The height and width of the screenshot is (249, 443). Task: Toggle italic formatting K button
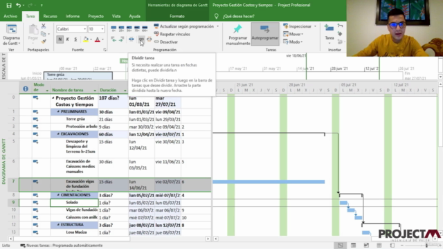pyautogui.click(x=68, y=39)
